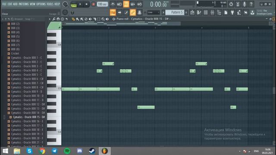Screen dimensions: 276x155
Task: Click the stamp icon in main toolbar
Action: (139, 12)
